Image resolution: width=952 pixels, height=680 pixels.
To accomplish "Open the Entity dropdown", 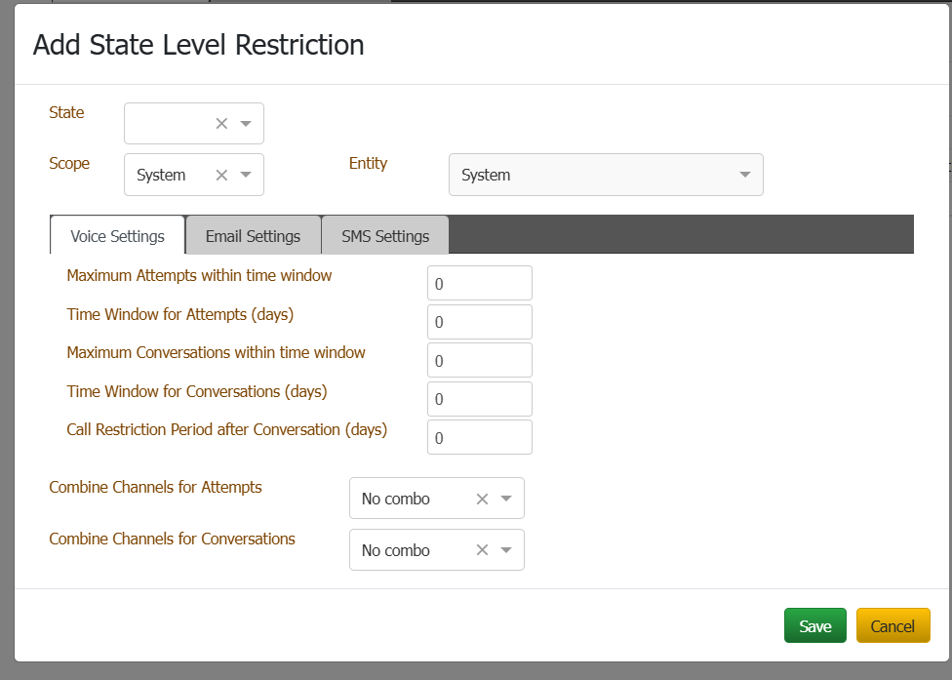I will (x=605, y=175).
